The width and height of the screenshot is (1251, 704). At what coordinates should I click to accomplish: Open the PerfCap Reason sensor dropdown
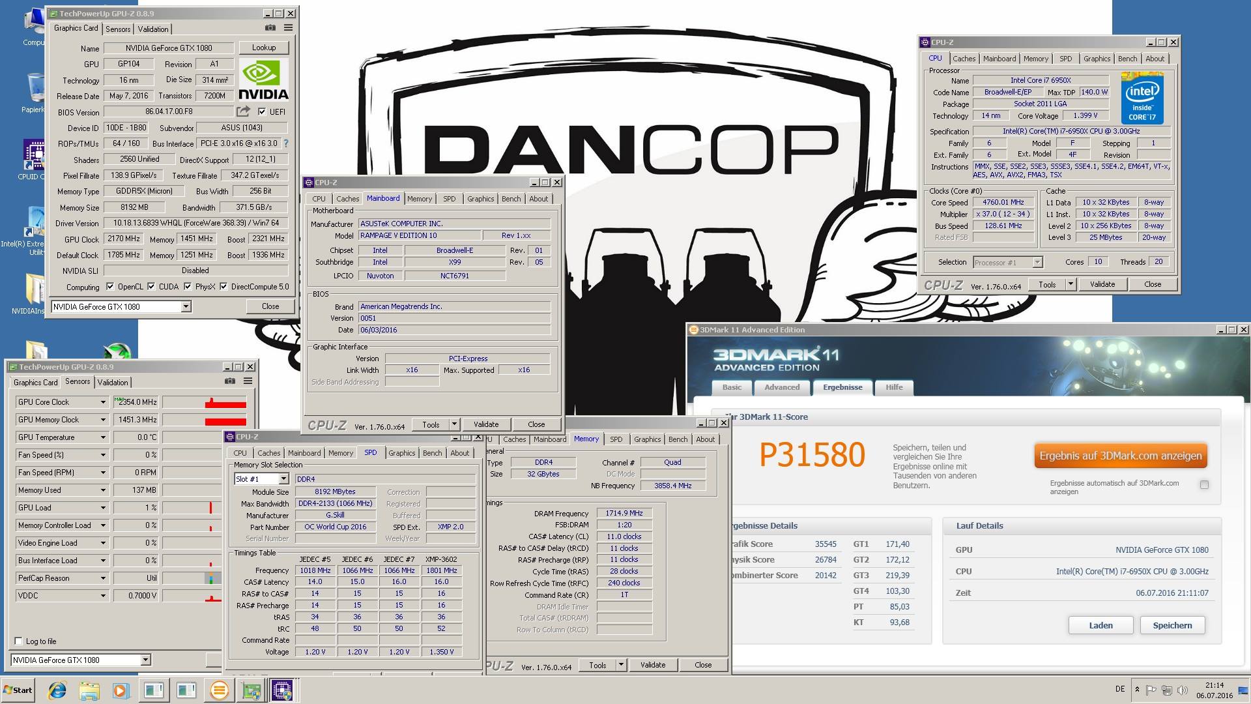(x=103, y=578)
